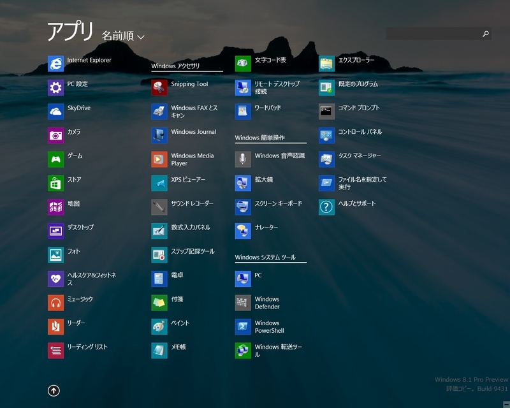The width and height of the screenshot is (510, 408).
Task: Expand the 名前順 sort dropdown
Action: click(x=123, y=36)
